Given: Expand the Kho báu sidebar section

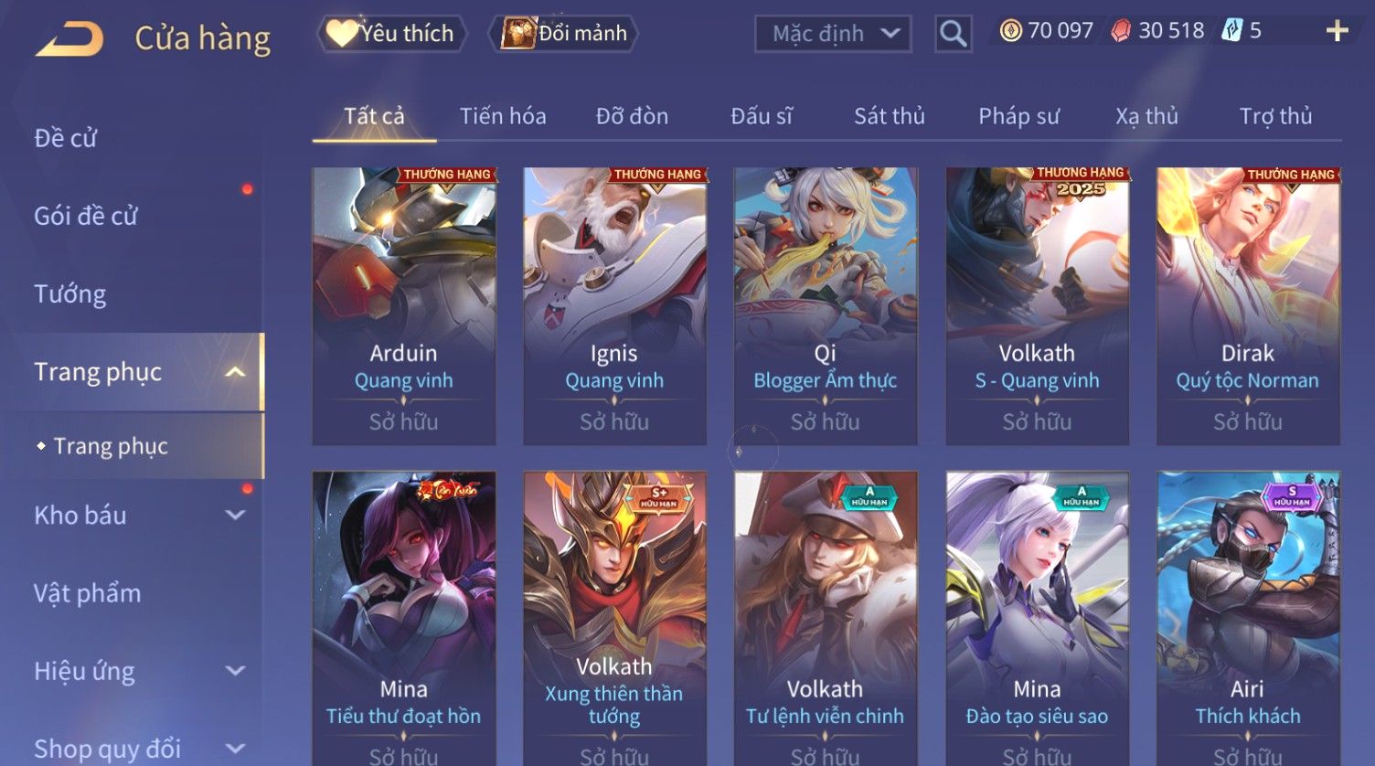Looking at the screenshot, I should click(x=235, y=516).
